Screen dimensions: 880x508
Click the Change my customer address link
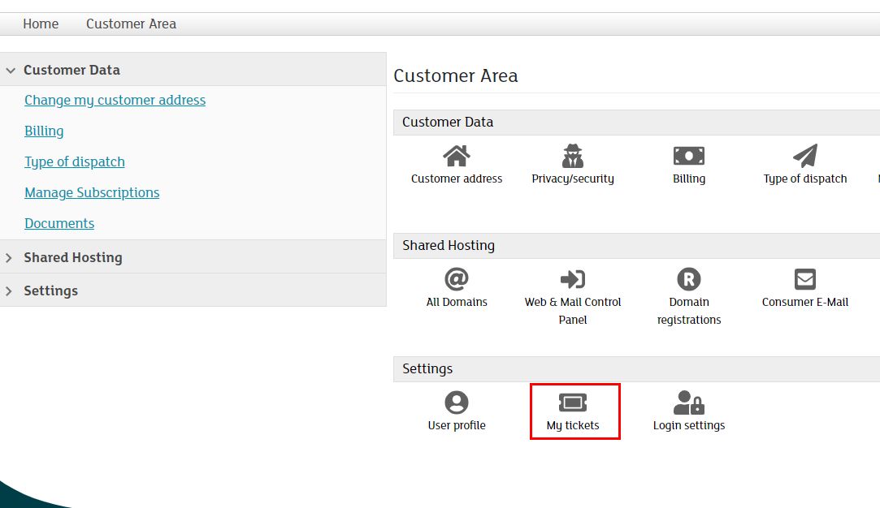click(115, 101)
